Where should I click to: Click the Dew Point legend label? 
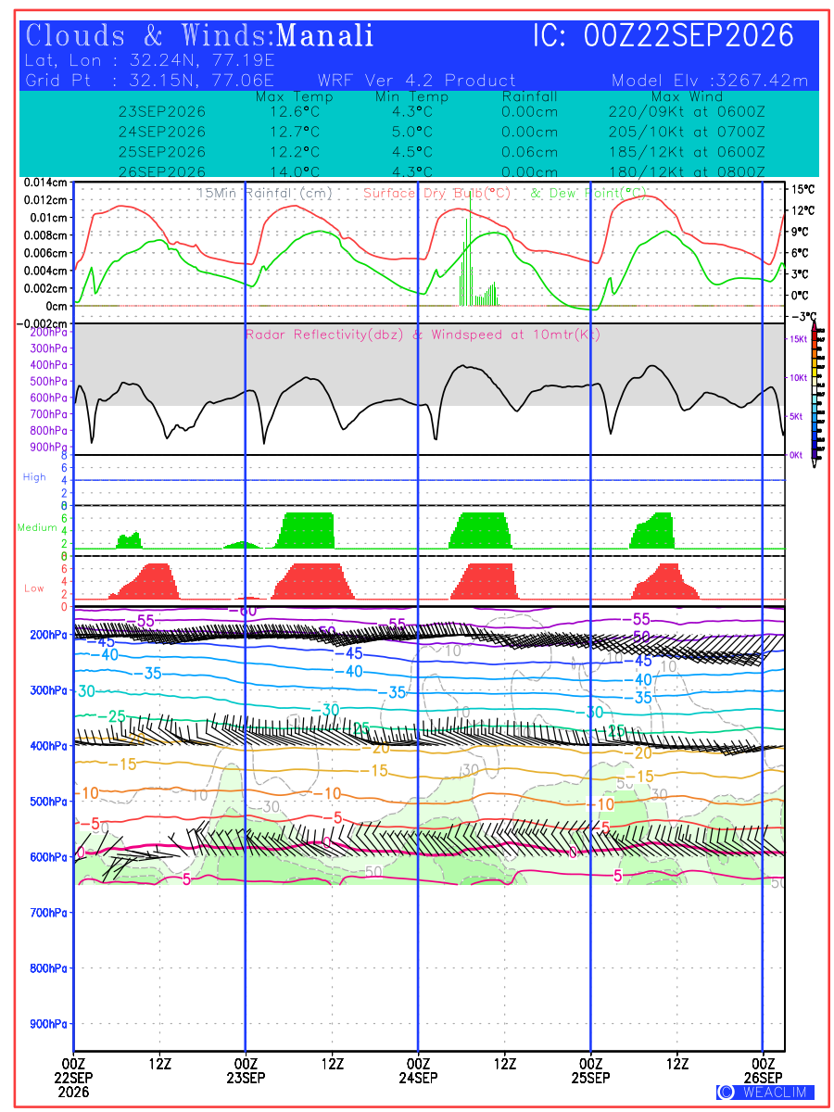pyautogui.click(x=588, y=193)
